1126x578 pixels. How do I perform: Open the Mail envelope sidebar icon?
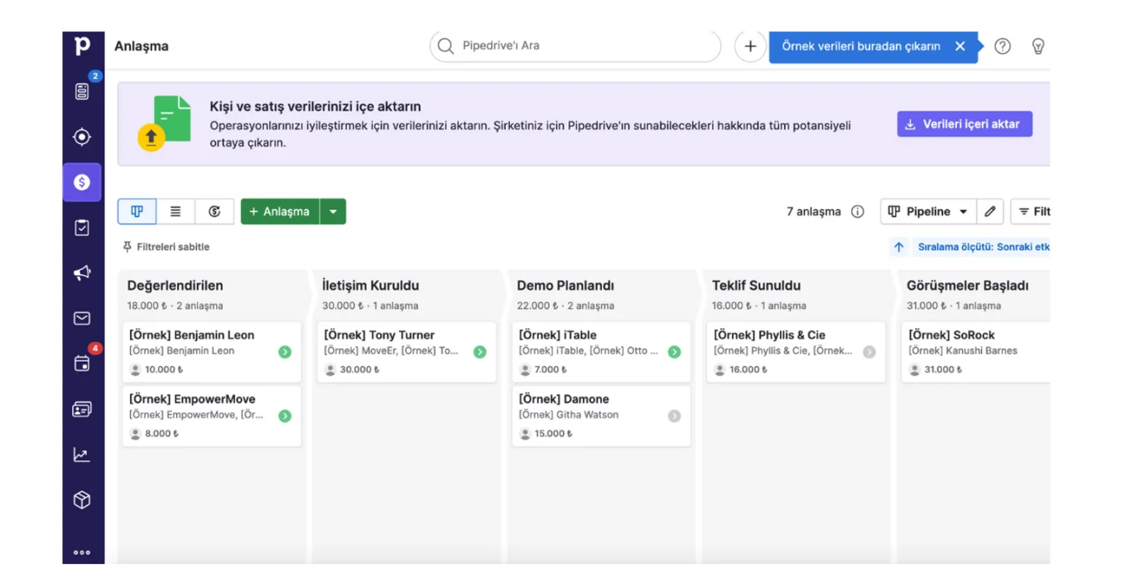click(x=82, y=318)
